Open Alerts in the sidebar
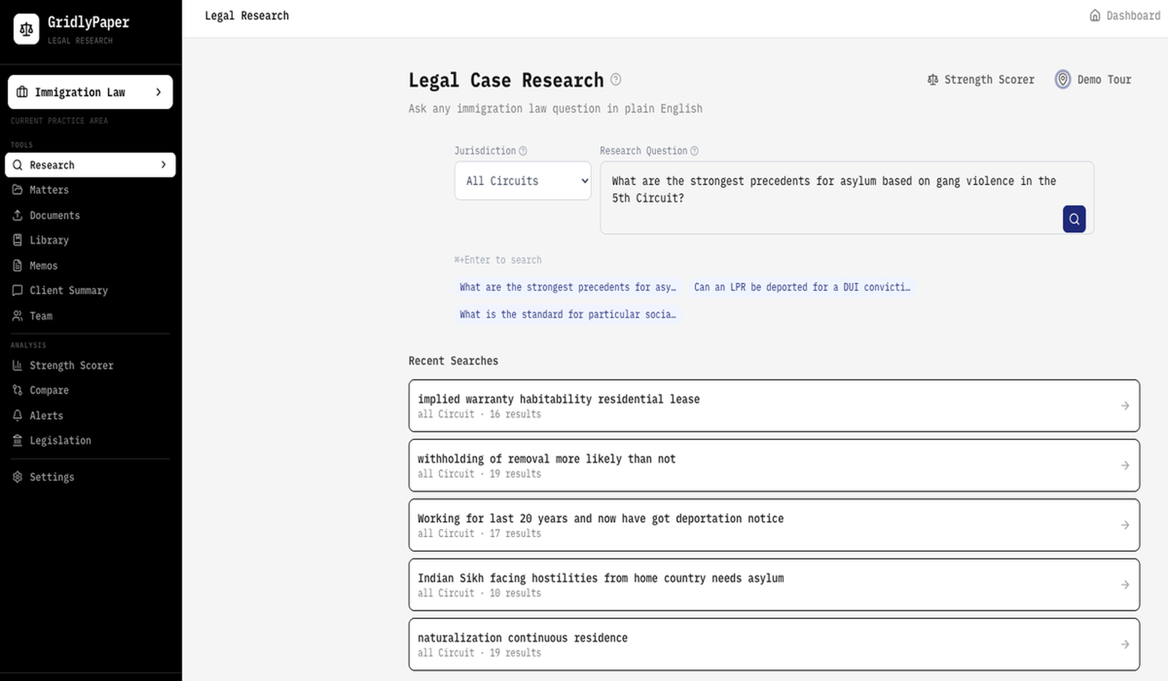1168x681 pixels. [x=90, y=415]
